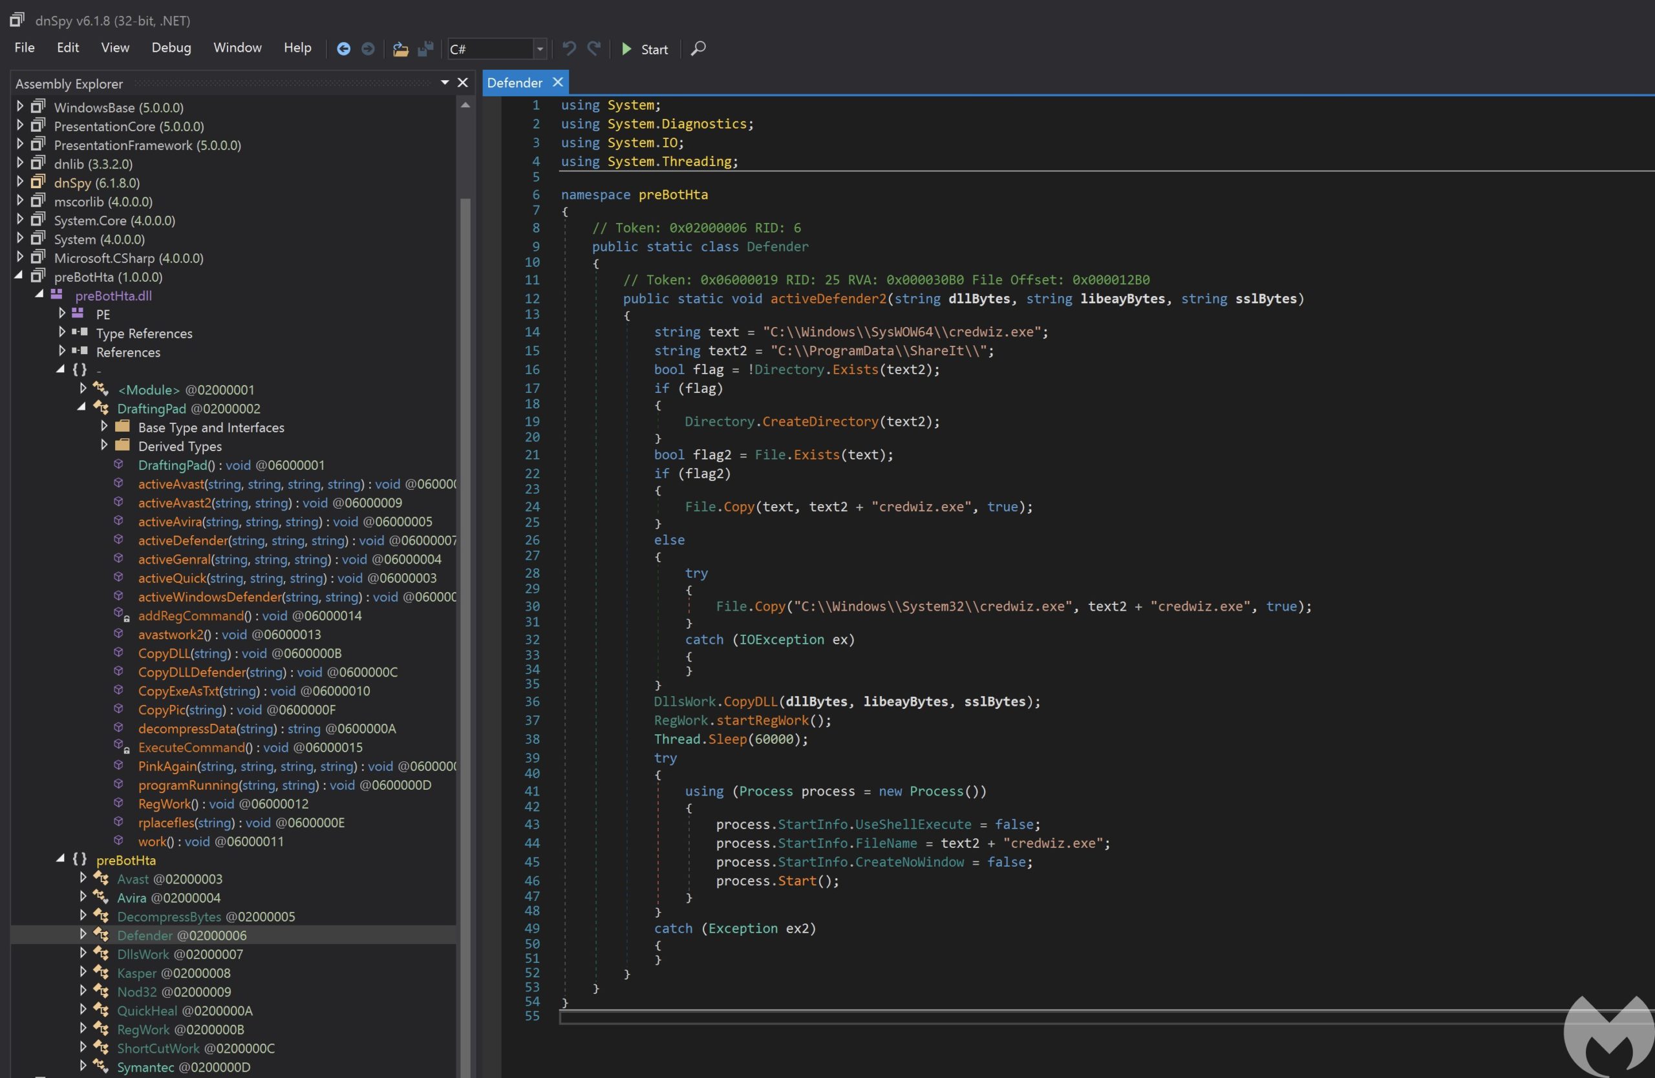Select decompressData method in tree

click(267, 728)
